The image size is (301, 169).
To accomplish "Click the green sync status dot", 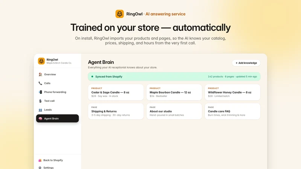I will 92,77.
